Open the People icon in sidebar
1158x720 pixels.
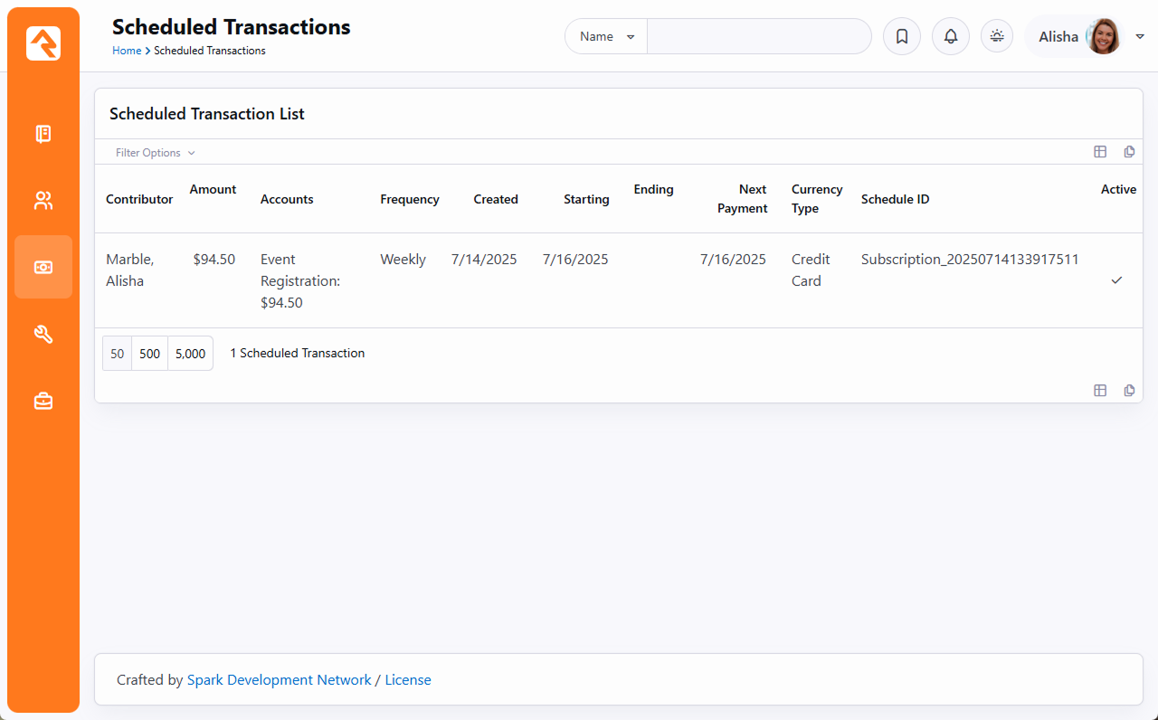coord(43,201)
